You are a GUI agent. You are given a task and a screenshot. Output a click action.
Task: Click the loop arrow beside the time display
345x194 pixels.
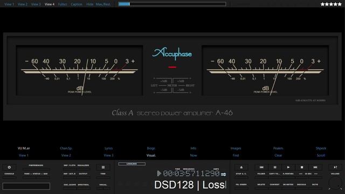tap(223, 174)
